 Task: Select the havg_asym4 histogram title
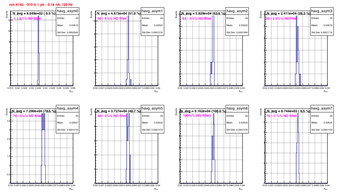(x=68, y=109)
